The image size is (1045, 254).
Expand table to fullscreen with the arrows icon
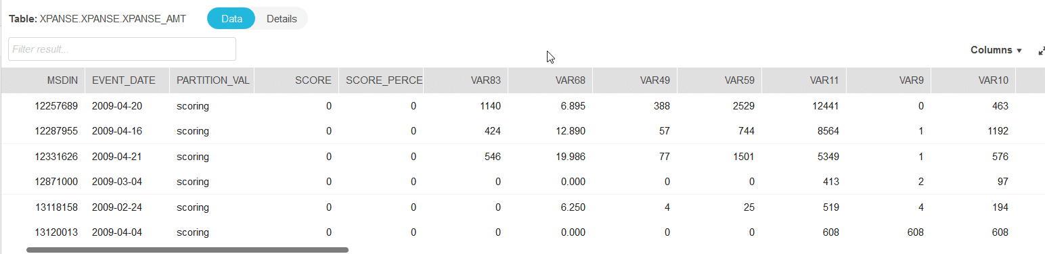[x=1042, y=51]
